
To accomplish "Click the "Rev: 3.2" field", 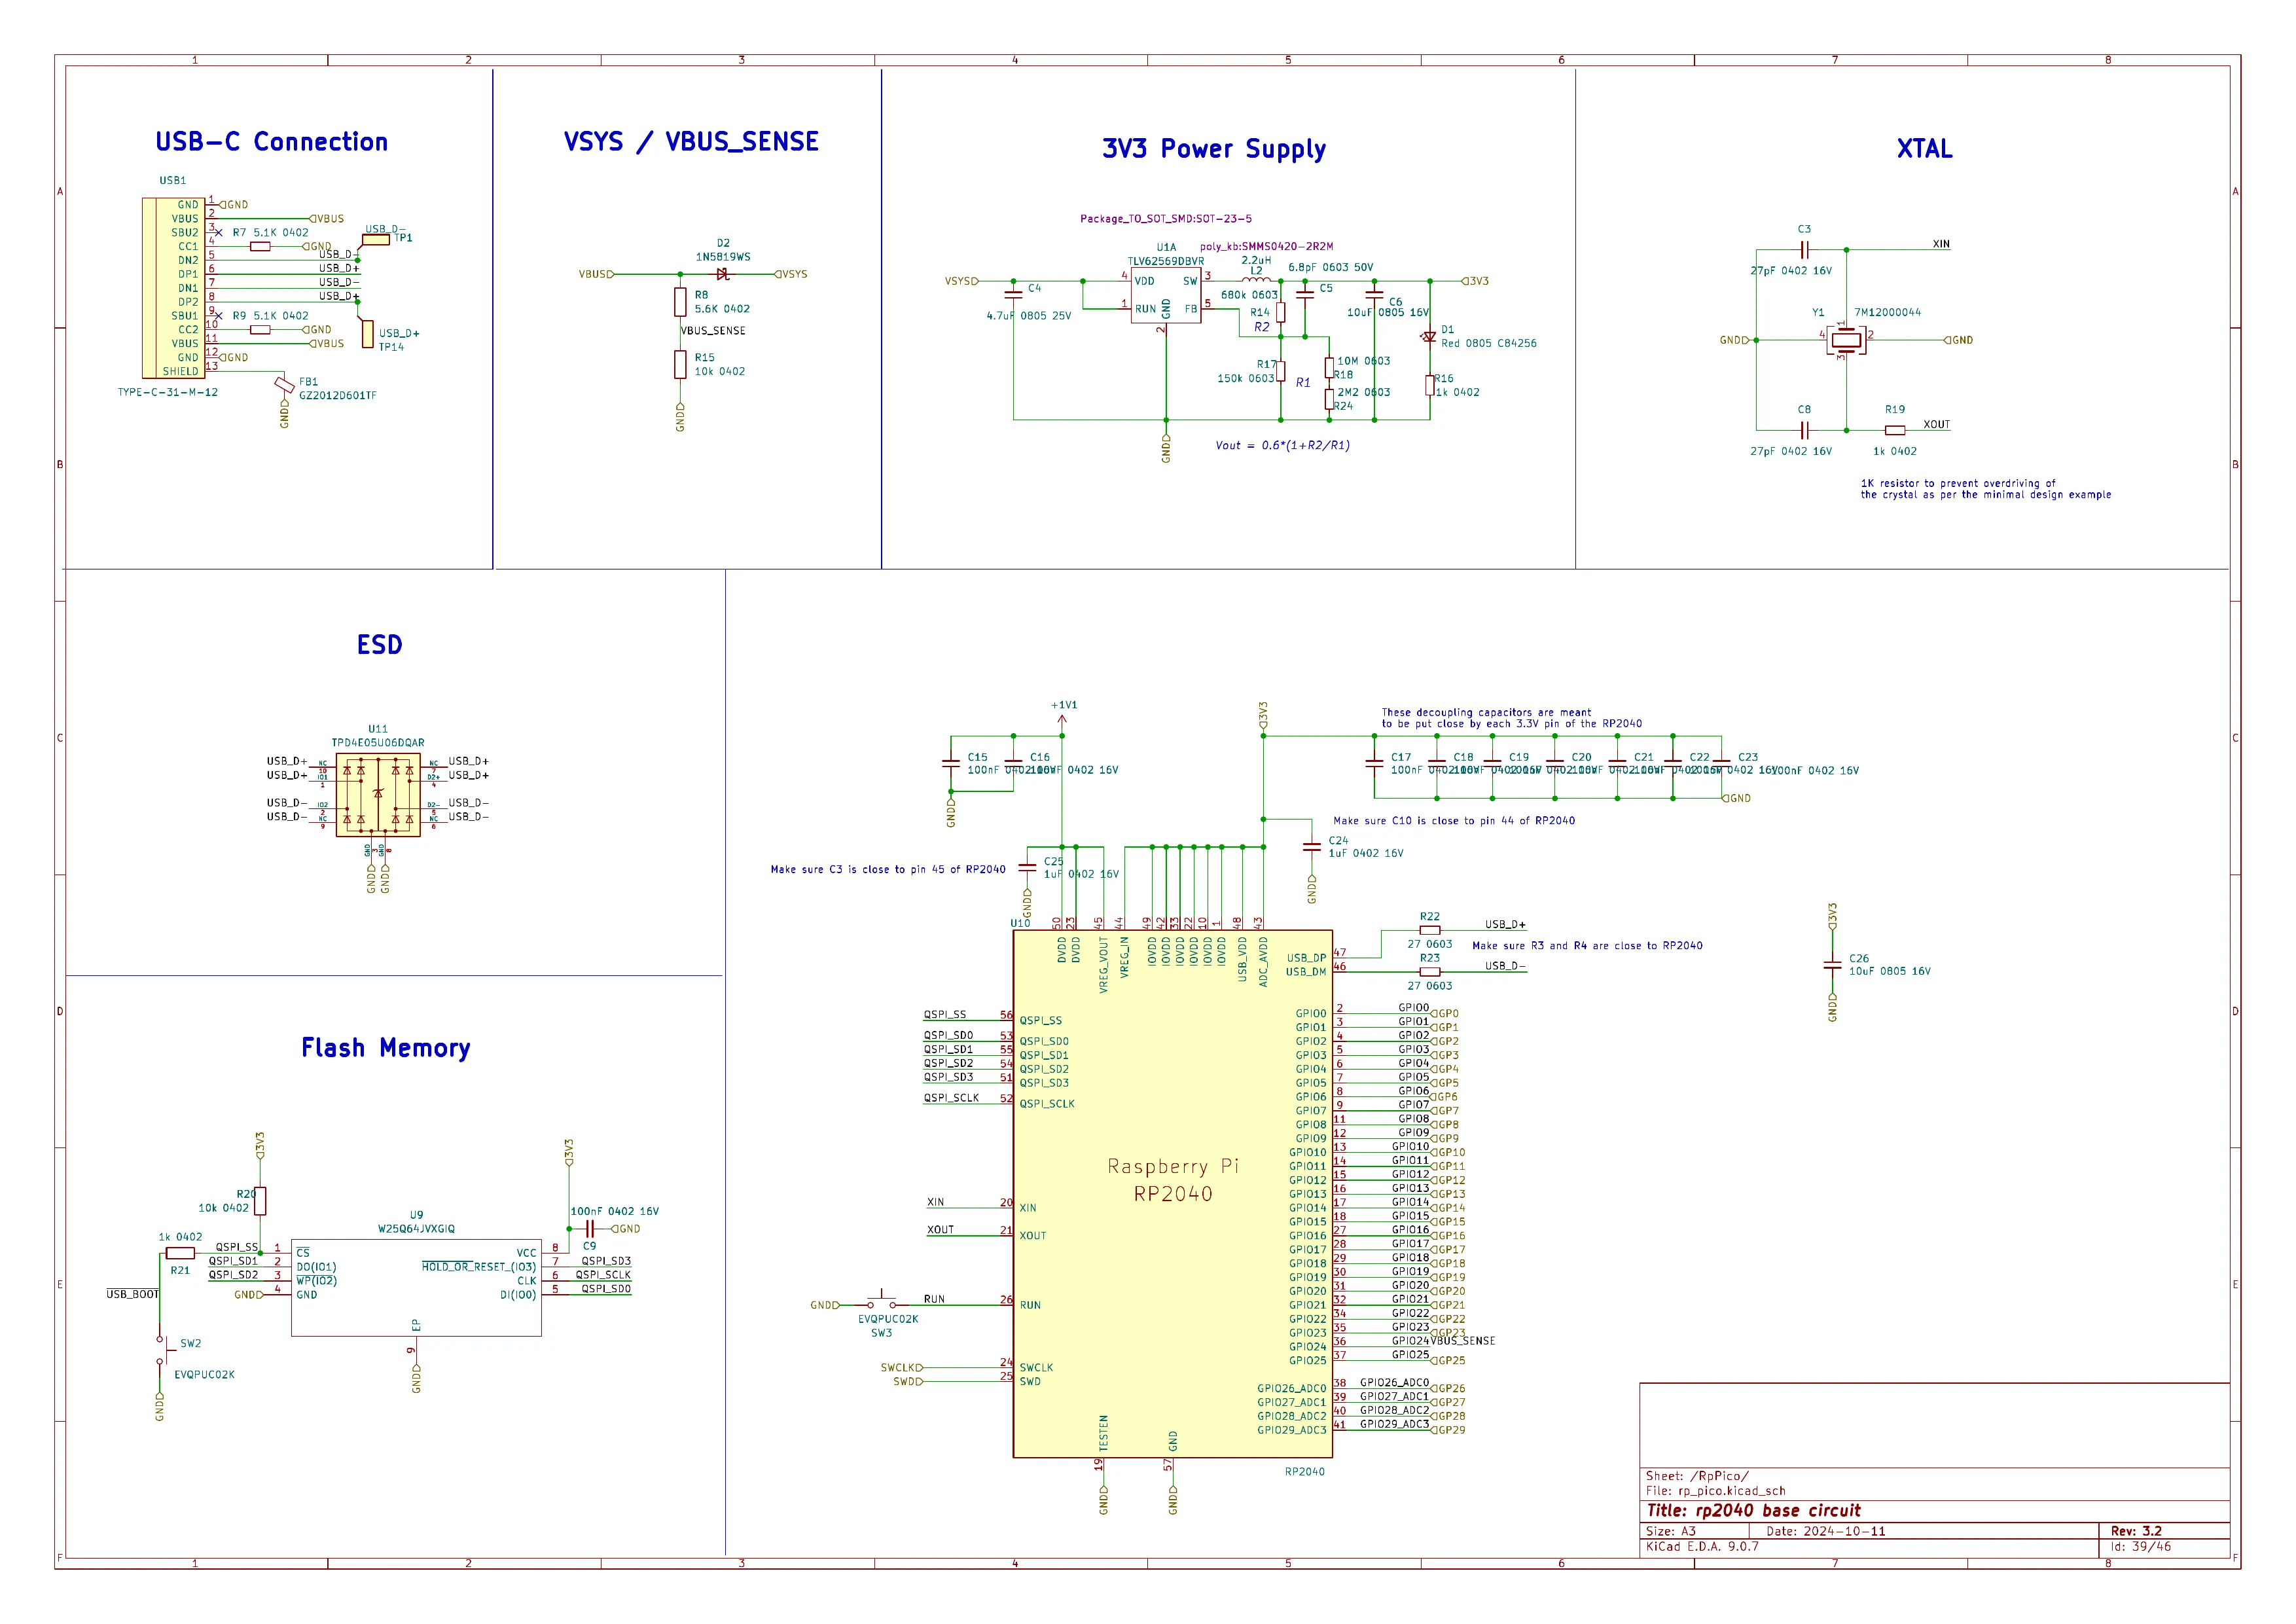I will click(2136, 1531).
